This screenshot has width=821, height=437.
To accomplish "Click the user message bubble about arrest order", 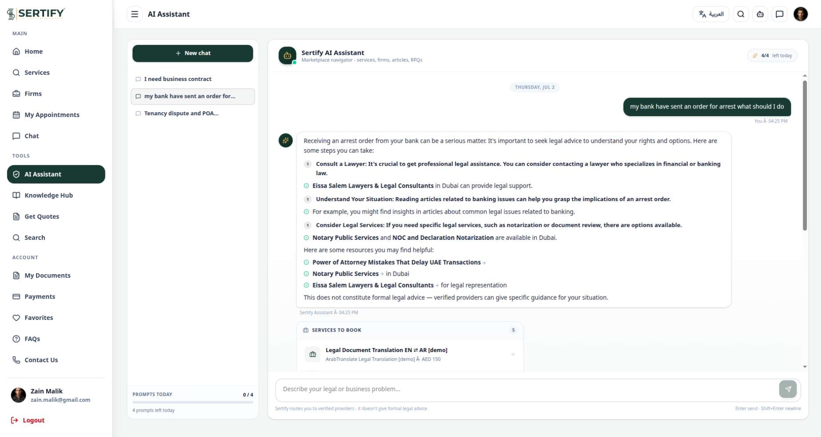I will tap(707, 107).
